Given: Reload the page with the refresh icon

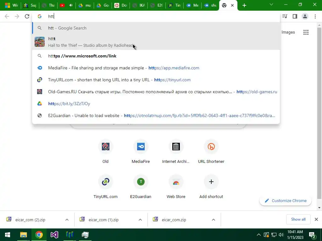Looking at the screenshot, I should (27, 16).
